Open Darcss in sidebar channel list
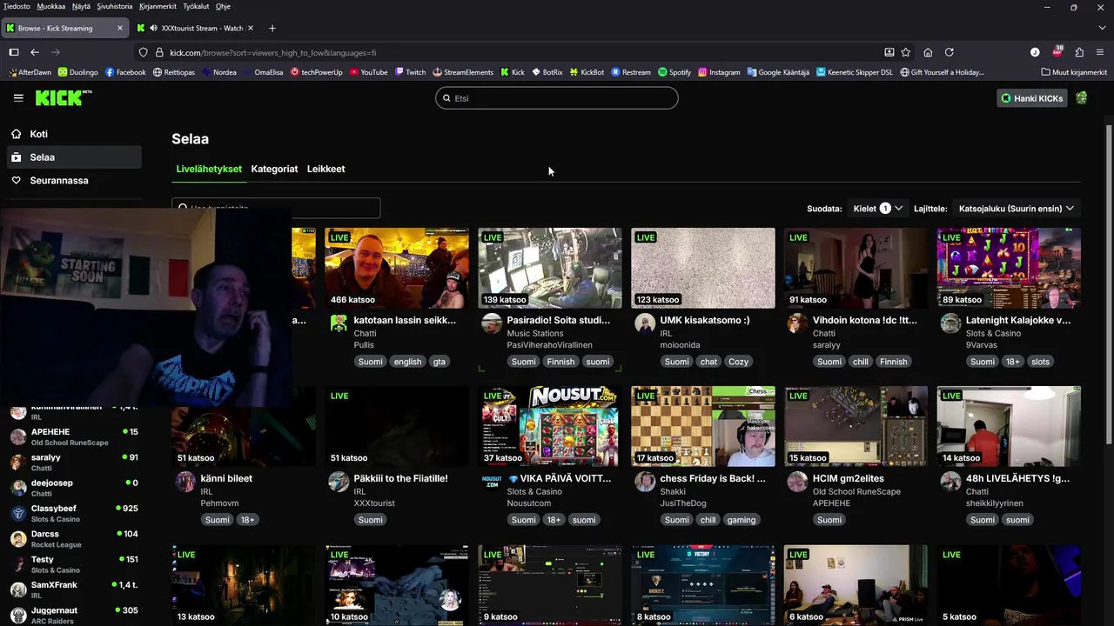1114x626 pixels. (x=73, y=539)
